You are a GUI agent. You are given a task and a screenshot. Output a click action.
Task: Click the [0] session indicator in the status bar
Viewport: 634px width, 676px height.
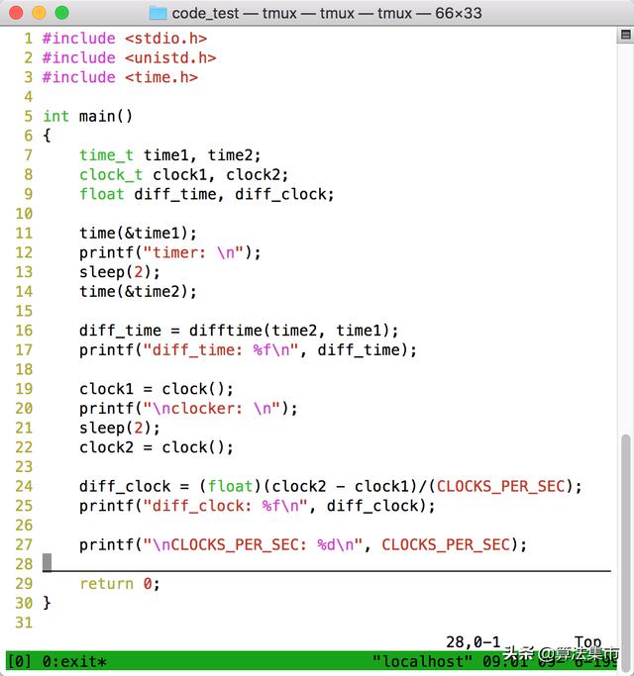(19, 661)
